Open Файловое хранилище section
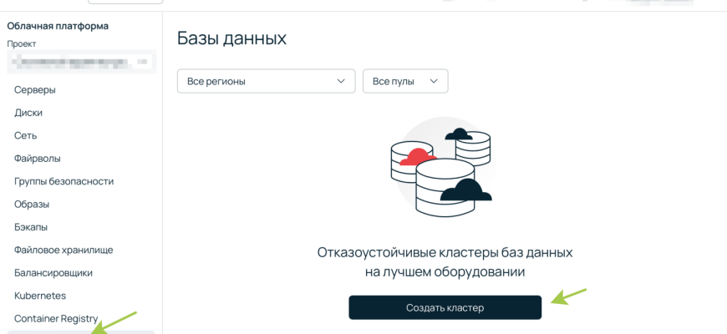 click(x=64, y=250)
